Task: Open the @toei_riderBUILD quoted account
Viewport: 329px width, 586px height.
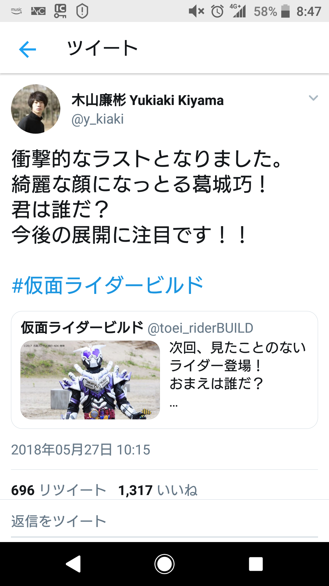Action: pyautogui.click(x=200, y=328)
